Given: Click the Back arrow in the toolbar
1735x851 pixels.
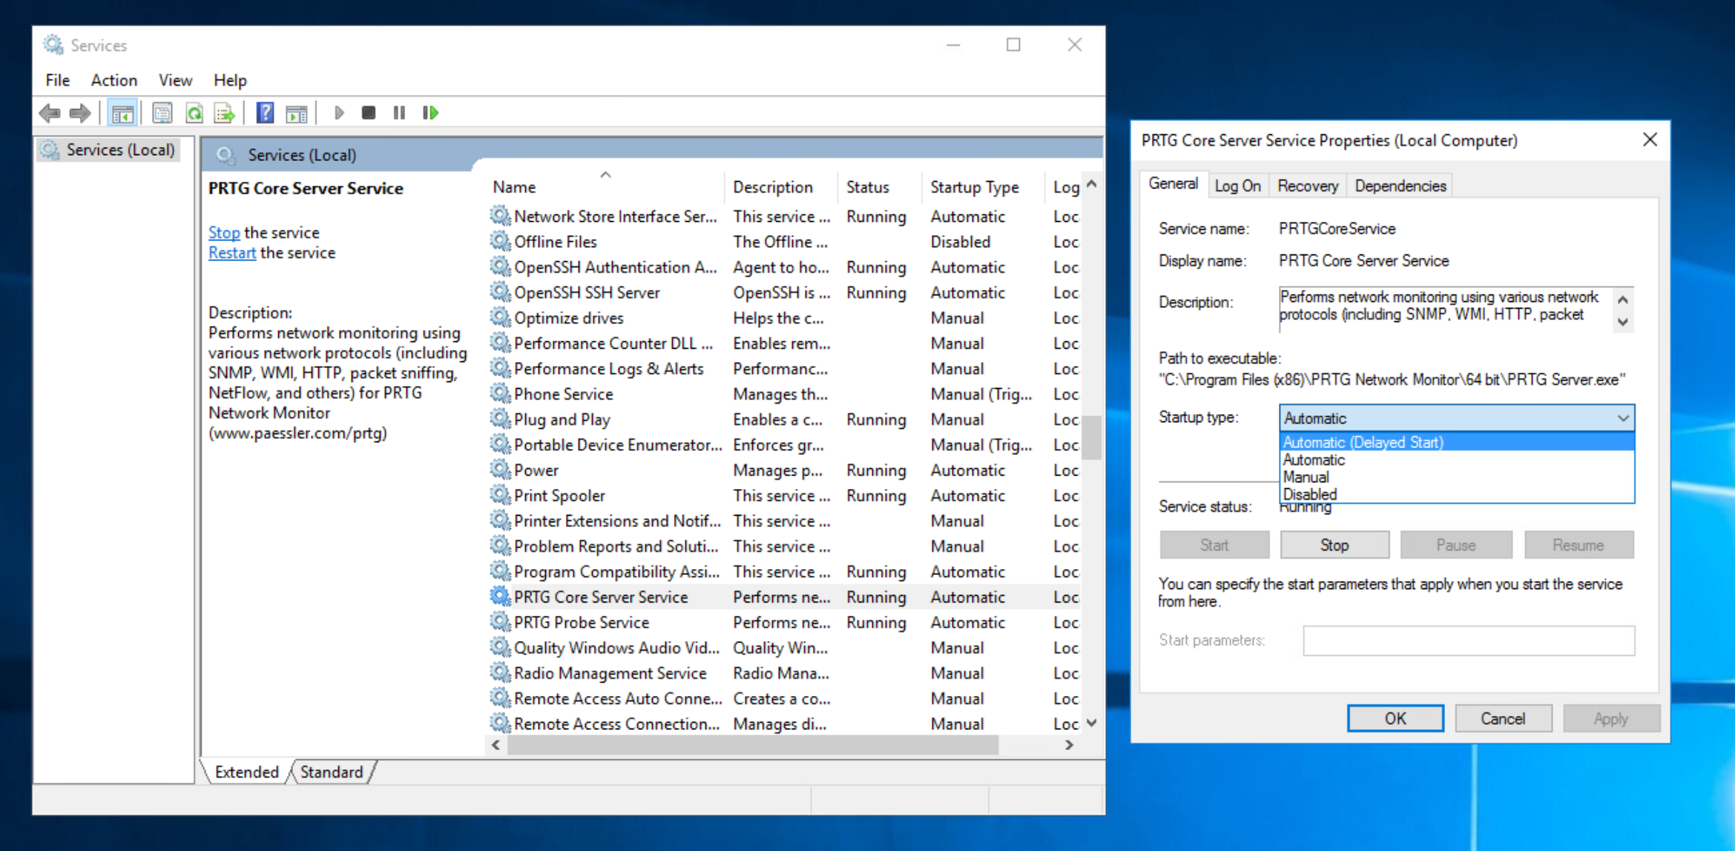Looking at the screenshot, I should coord(50,113).
